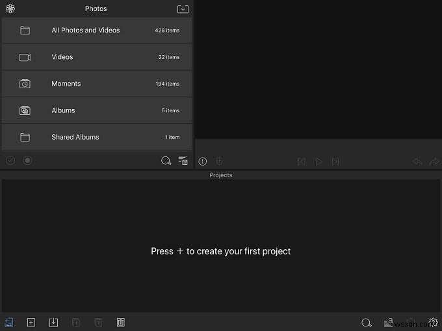The width and height of the screenshot is (442, 331).
Task: Click the Videos camera icon
Action: pos(25,57)
